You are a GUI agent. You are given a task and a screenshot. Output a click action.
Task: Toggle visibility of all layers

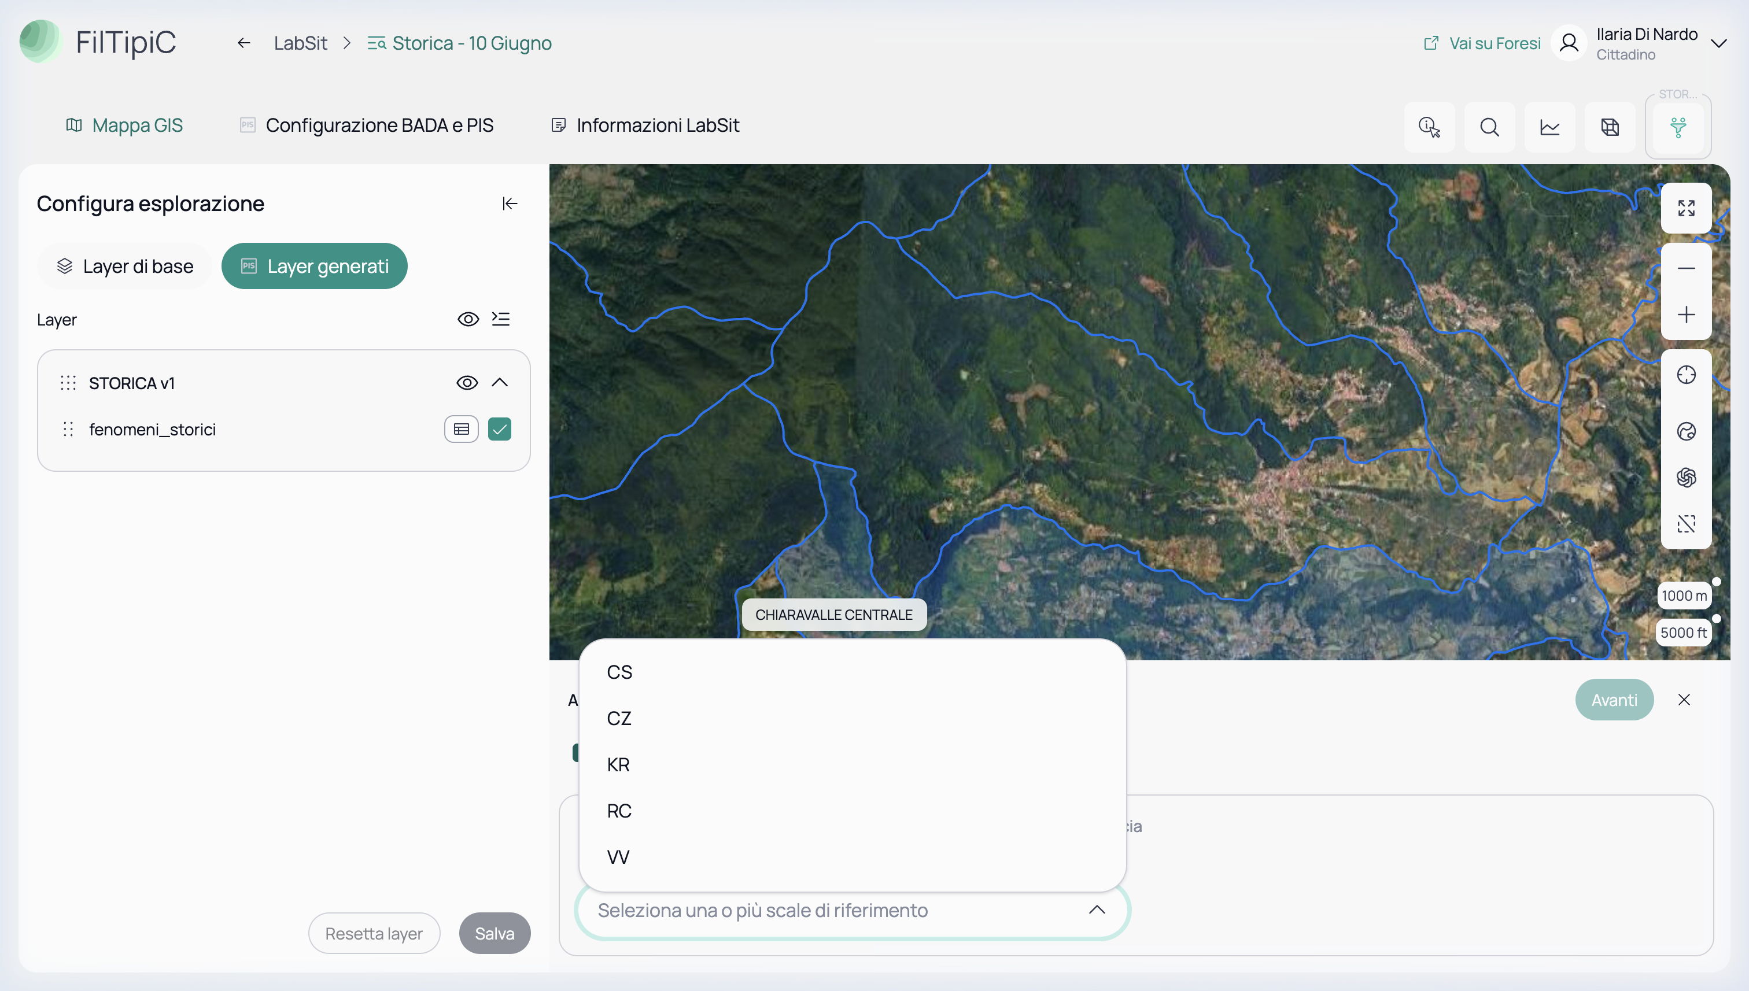[x=468, y=319]
